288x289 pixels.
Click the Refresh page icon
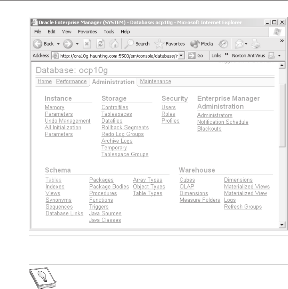pos(100,44)
